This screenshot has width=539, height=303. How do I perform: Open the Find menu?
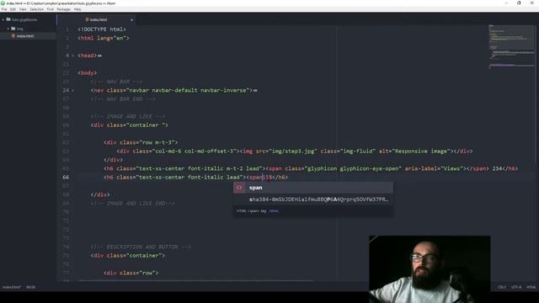(x=51, y=9)
